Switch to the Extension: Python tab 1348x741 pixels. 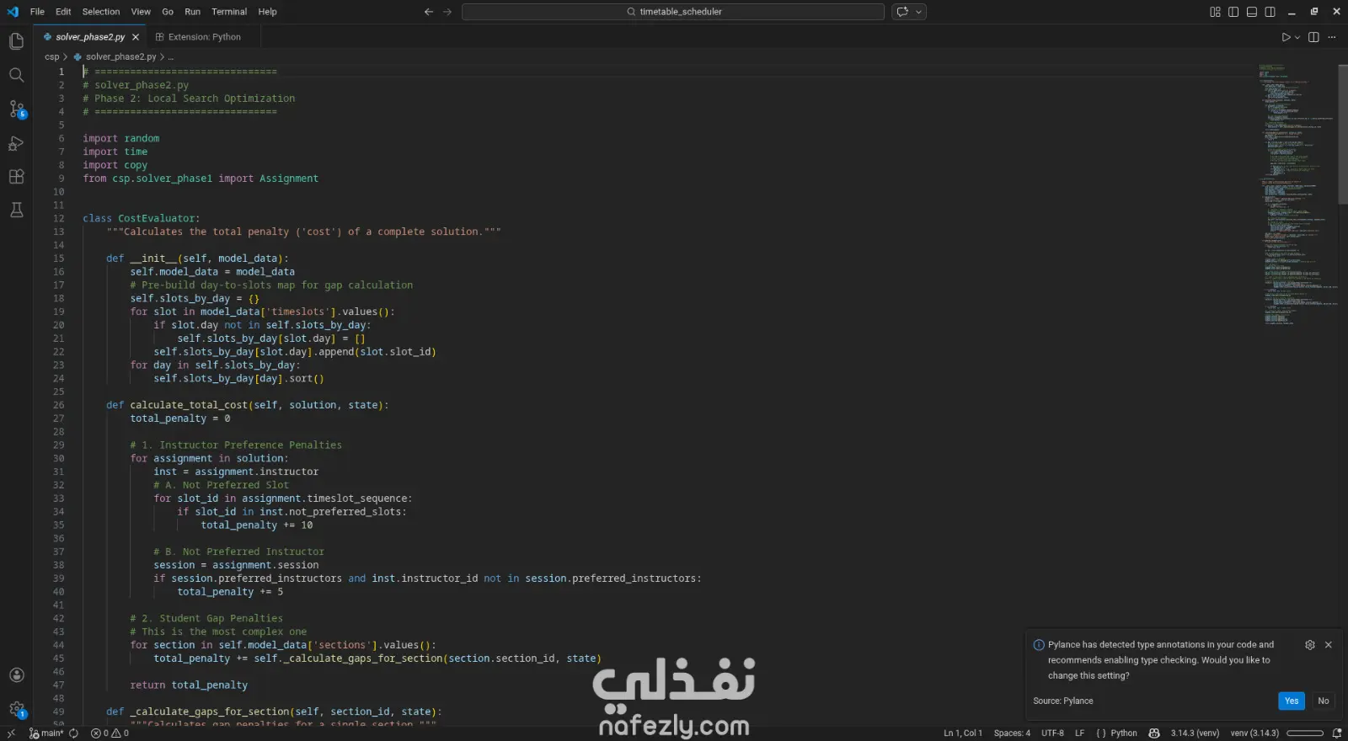point(203,37)
